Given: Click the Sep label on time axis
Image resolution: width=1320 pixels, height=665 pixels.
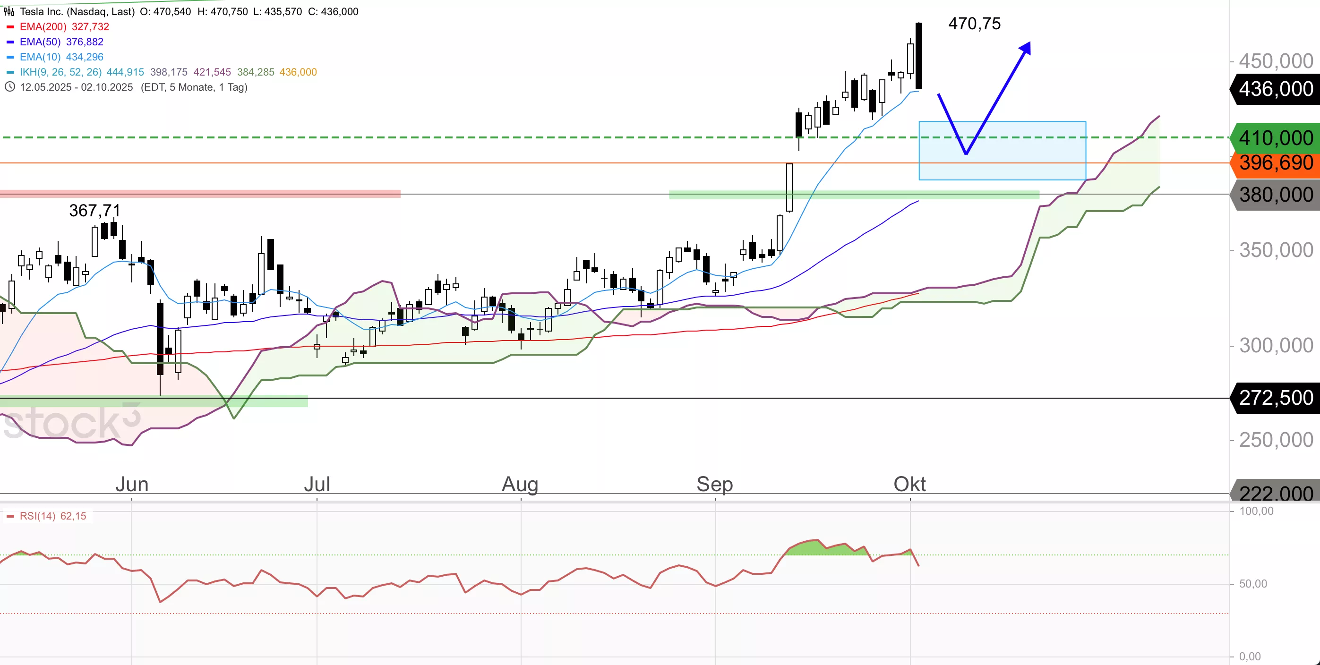Looking at the screenshot, I should 714,484.
